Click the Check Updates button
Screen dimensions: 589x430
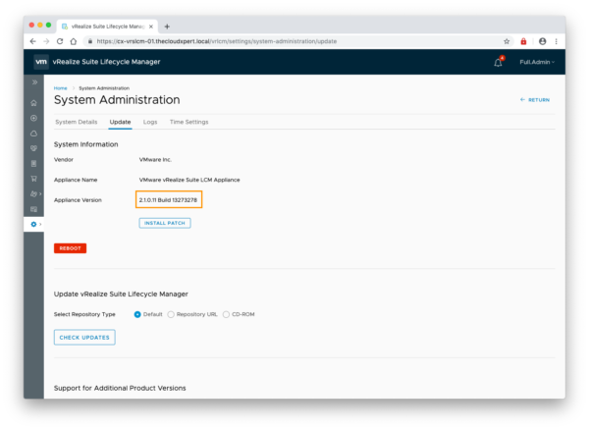pyautogui.click(x=84, y=337)
